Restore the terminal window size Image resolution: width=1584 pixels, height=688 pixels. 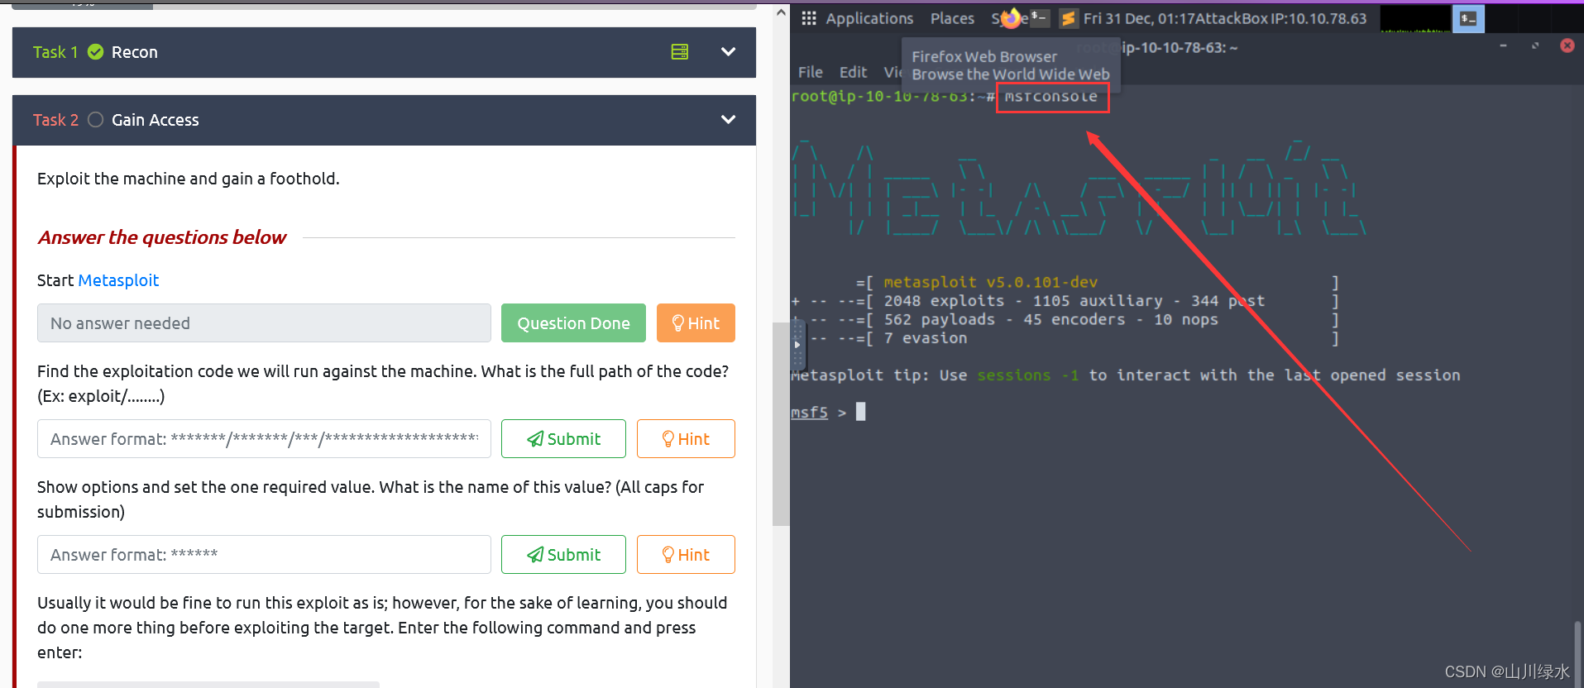[x=1535, y=45]
